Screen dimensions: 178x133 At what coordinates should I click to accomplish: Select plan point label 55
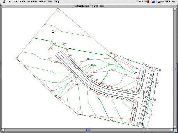pyautogui.click(x=148, y=127)
